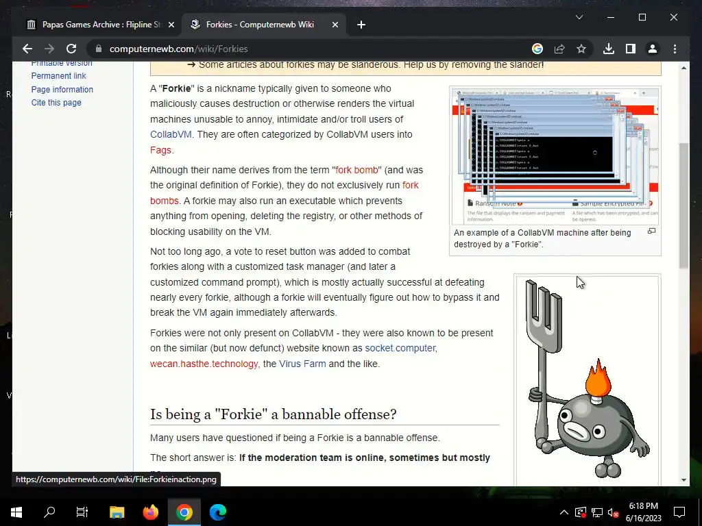The height and width of the screenshot is (526, 702).
Task: Open Microsoft Edge from taskbar
Action: point(218,512)
